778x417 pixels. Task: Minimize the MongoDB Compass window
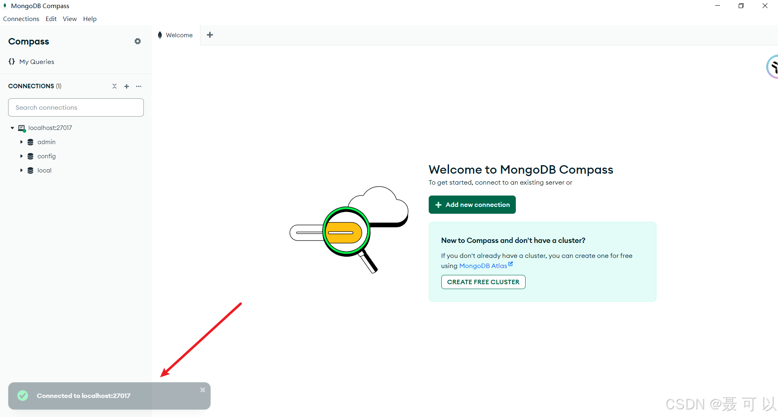tap(718, 6)
